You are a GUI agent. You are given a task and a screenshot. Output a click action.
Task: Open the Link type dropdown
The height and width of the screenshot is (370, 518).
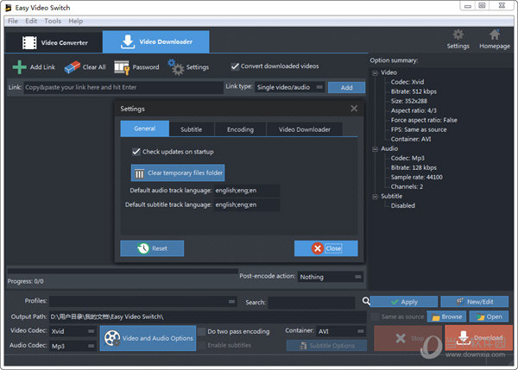[x=290, y=87]
